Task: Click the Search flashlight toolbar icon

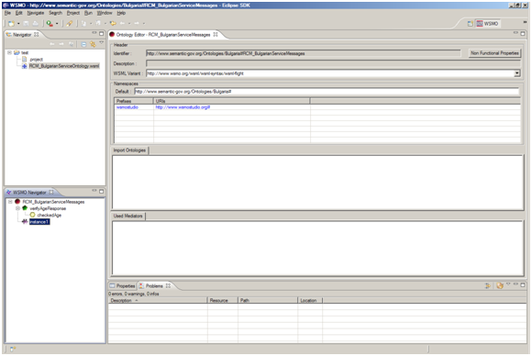Action: [69, 24]
